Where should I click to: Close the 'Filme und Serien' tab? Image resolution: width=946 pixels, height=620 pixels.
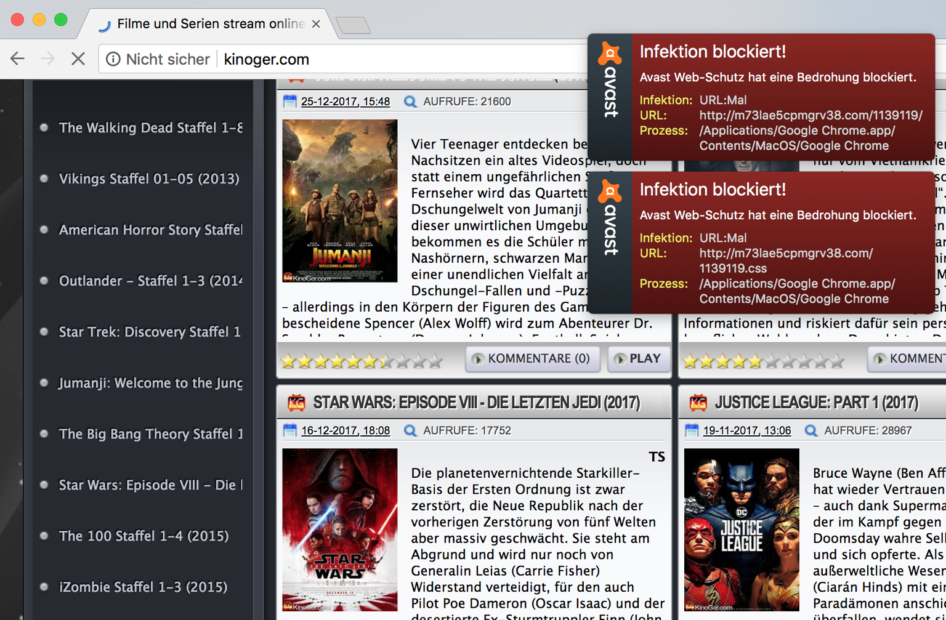tap(316, 24)
